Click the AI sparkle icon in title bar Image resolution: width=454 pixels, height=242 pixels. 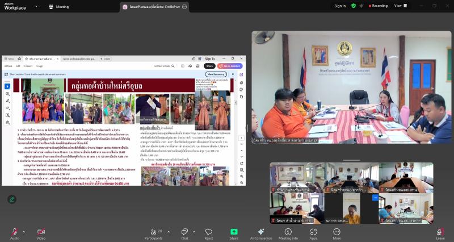click(x=361, y=6)
